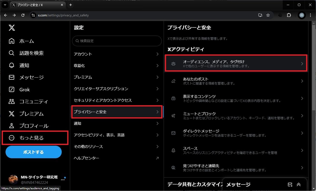316x191 pixels.
Task: Expand アクセシビリティ、表示、言語 chevron
Action: 157,135
